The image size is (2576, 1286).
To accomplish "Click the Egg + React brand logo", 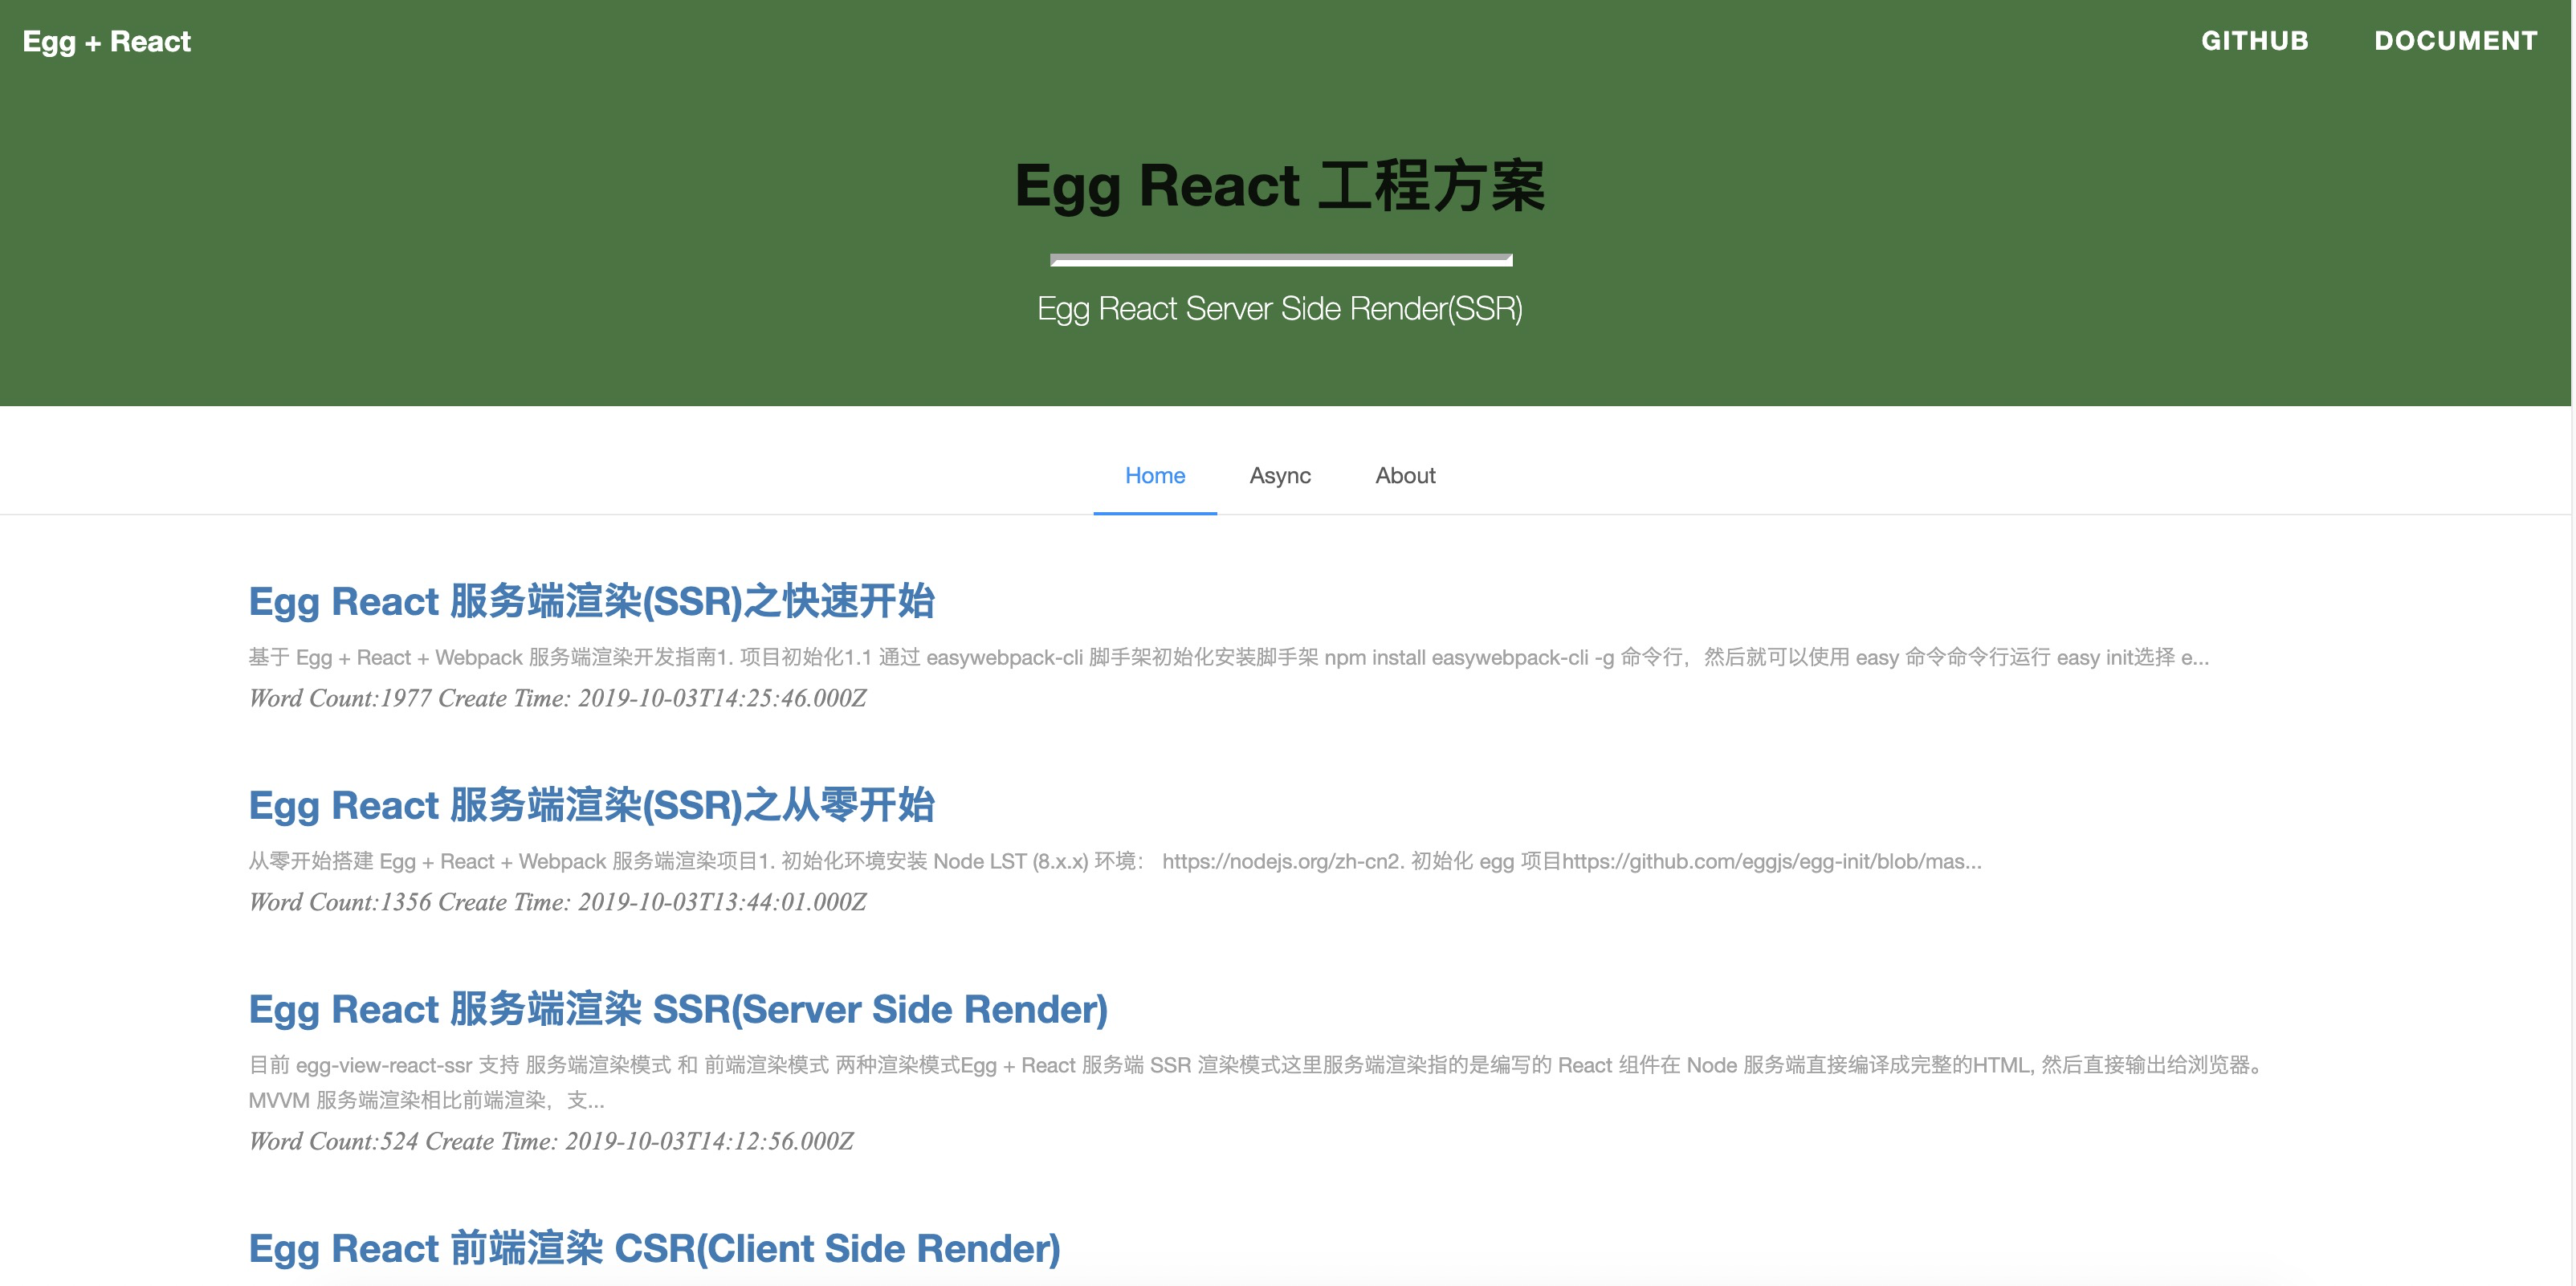I will [106, 41].
